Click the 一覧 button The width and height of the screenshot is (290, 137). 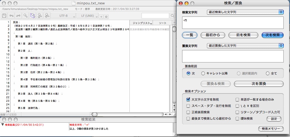[x=190, y=35]
